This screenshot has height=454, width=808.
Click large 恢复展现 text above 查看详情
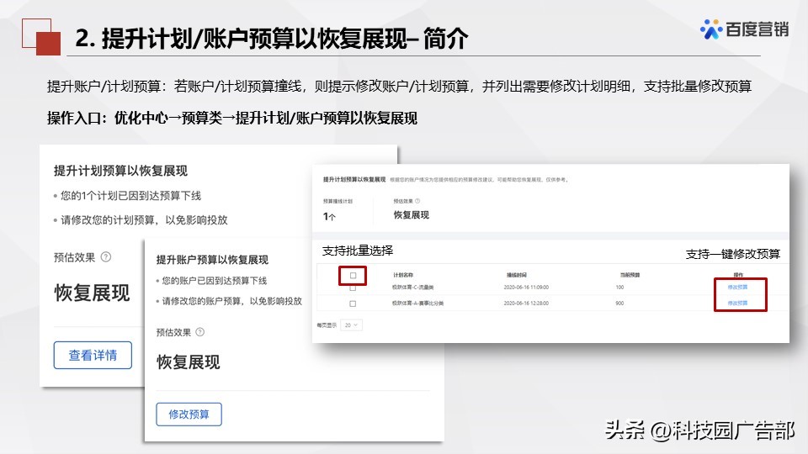(x=93, y=293)
